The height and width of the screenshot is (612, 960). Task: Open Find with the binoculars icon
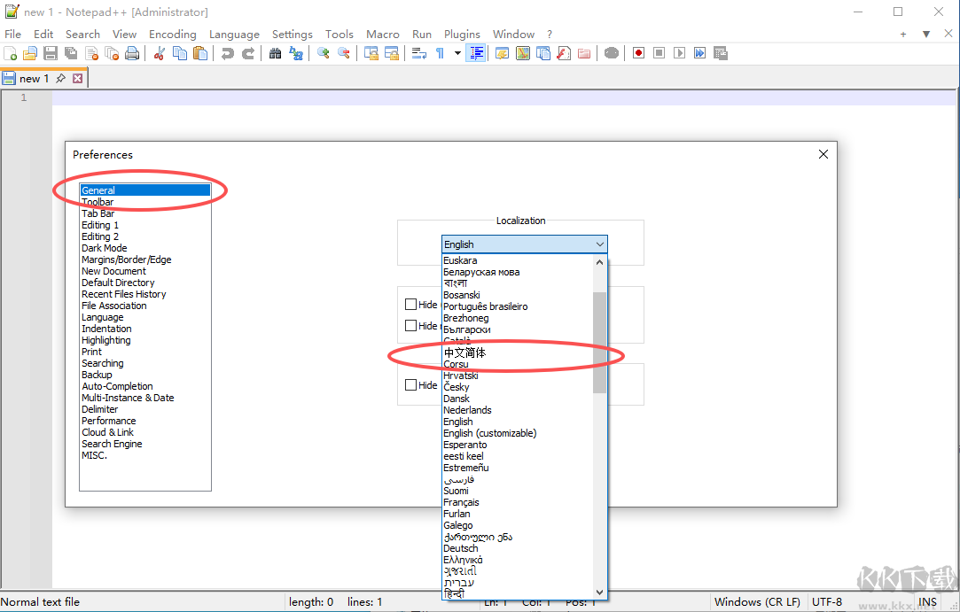(x=275, y=53)
